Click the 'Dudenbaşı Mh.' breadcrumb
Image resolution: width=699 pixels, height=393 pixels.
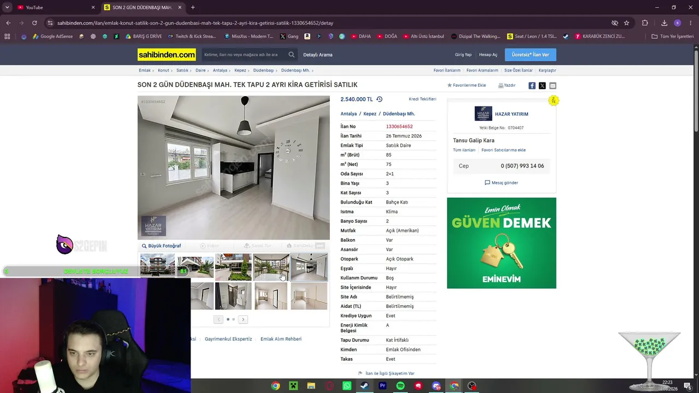pyautogui.click(x=295, y=70)
